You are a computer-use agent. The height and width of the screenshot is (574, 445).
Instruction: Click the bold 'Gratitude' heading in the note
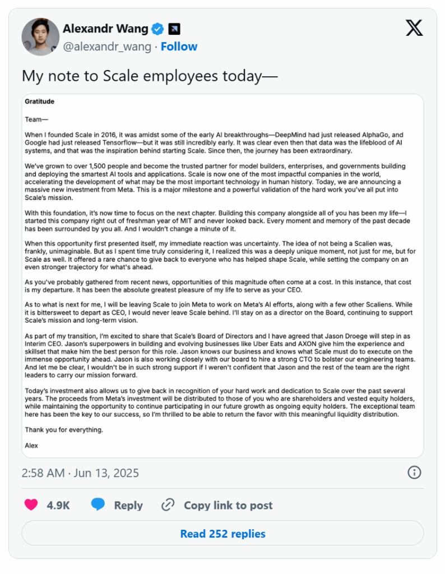(40, 101)
